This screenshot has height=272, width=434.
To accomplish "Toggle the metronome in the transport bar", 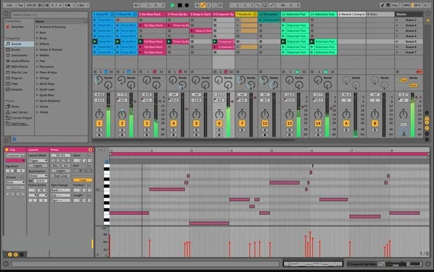I will [68, 5].
